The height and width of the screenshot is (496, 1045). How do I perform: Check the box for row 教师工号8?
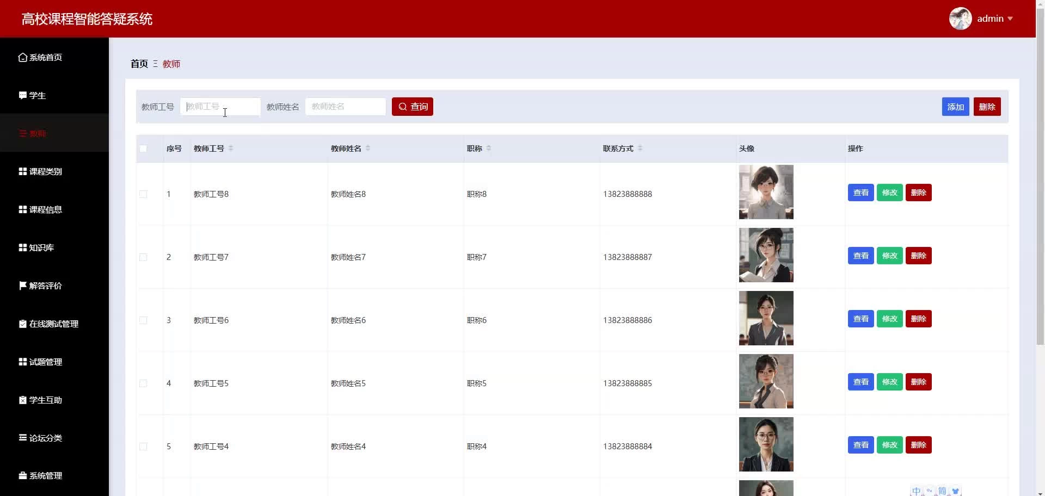pos(143,194)
